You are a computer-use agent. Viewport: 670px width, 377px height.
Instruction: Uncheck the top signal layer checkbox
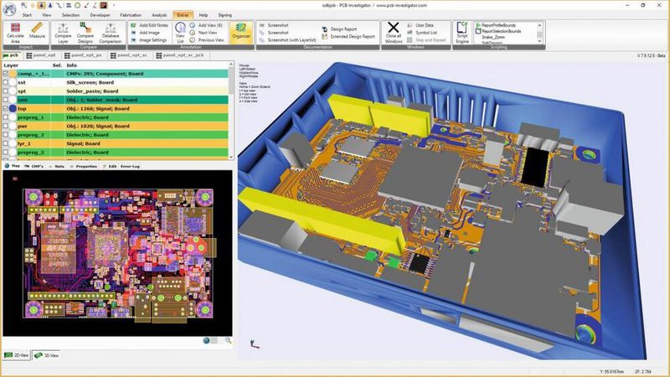click(x=6, y=109)
